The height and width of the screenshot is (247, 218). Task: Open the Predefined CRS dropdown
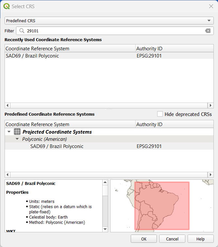[109, 21]
